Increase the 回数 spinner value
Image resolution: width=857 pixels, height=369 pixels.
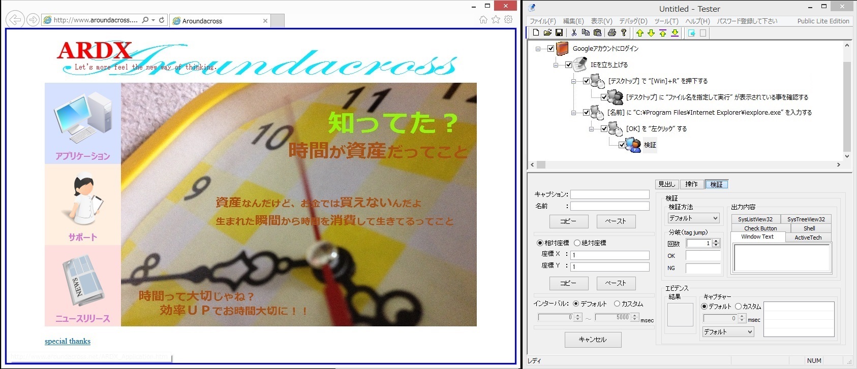716,242
